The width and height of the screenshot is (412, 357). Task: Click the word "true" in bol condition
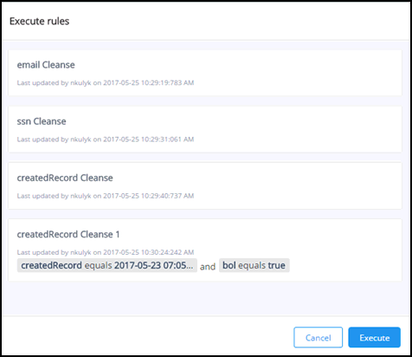(277, 265)
